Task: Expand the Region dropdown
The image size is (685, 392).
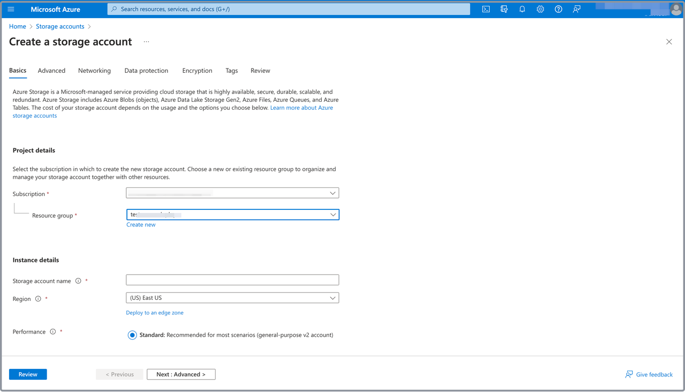Action: click(x=232, y=298)
